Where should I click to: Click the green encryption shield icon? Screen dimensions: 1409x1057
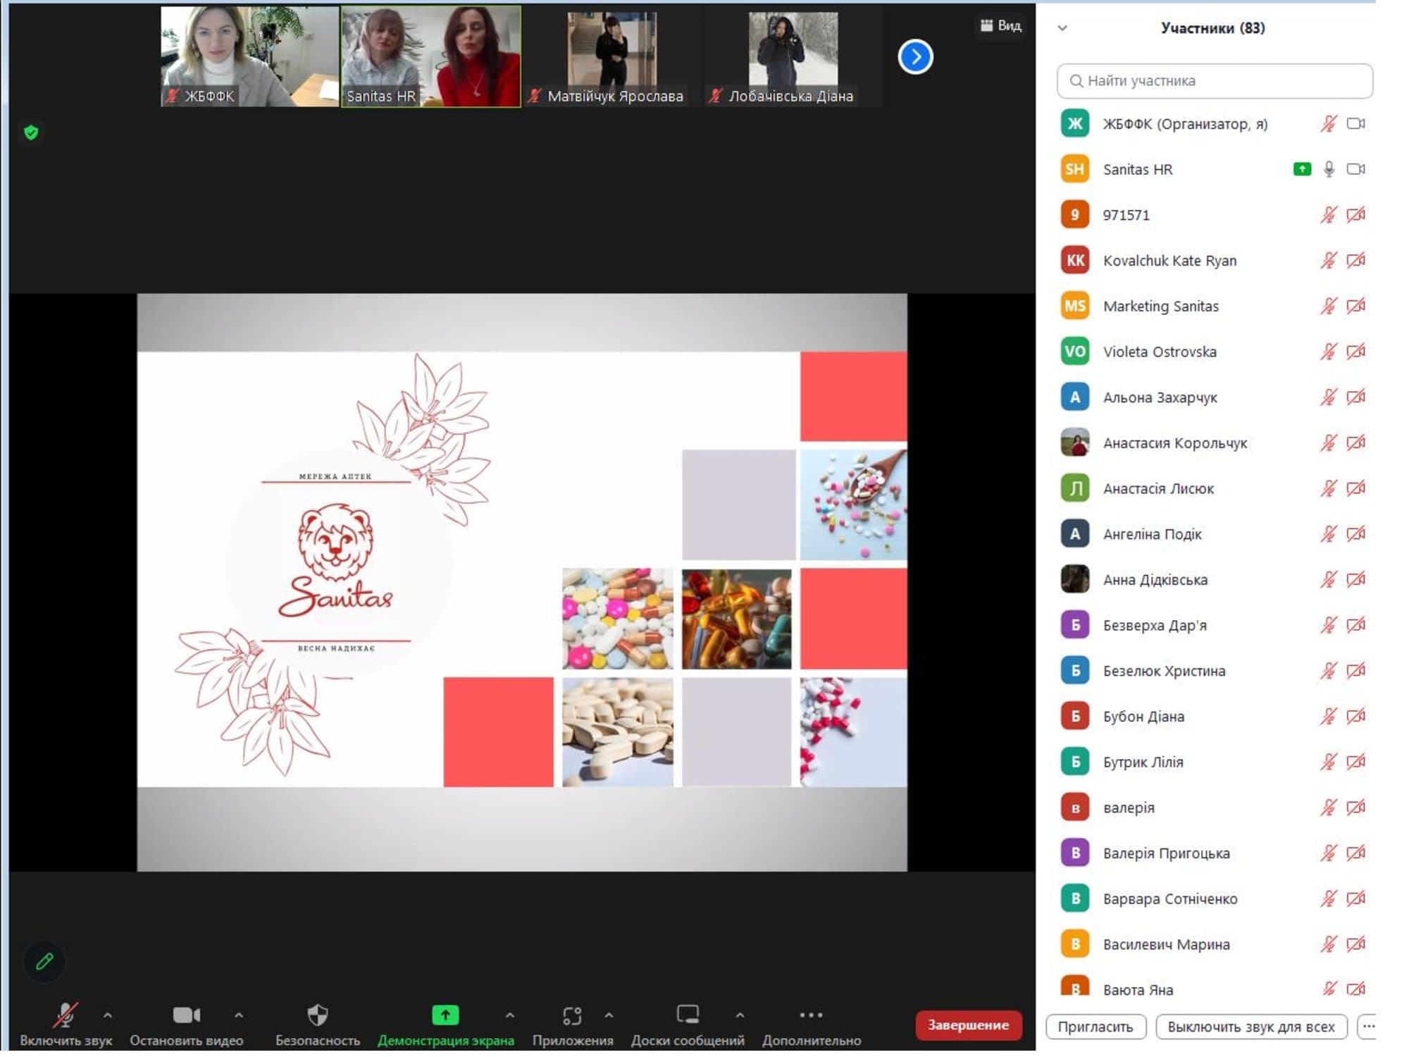click(x=31, y=132)
